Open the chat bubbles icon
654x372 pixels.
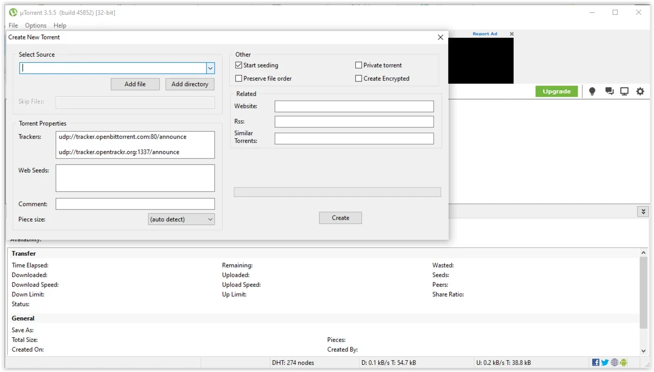tap(609, 92)
